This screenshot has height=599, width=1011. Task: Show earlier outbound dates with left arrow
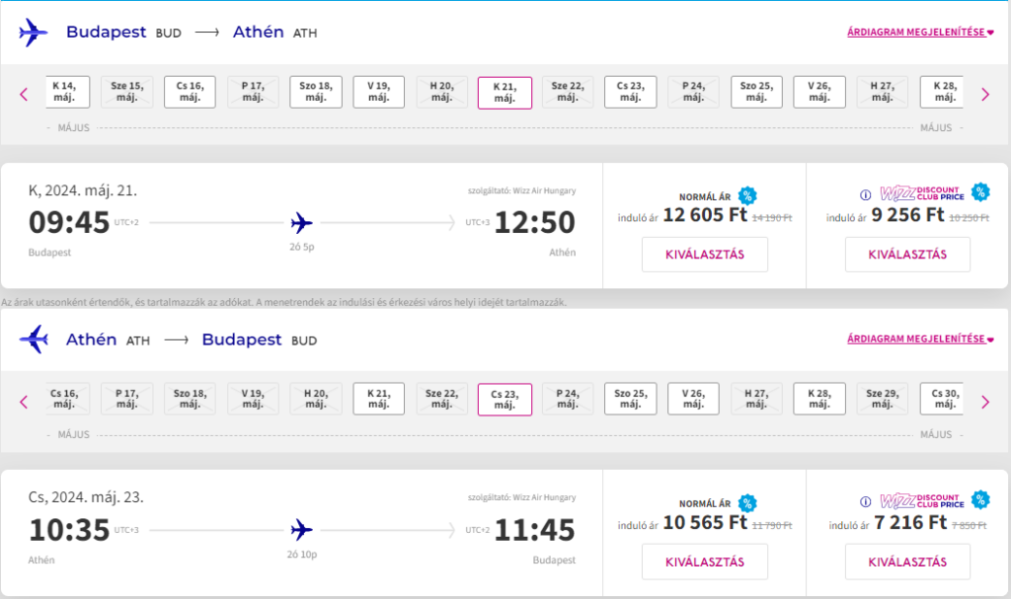pyautogui.click(x=24, y=94)
